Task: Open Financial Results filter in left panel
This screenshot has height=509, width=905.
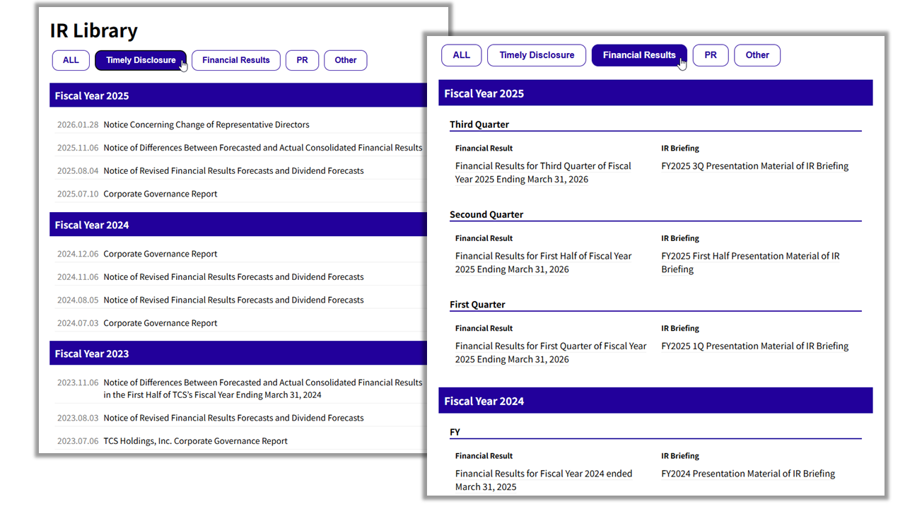Action: [236, 60]
